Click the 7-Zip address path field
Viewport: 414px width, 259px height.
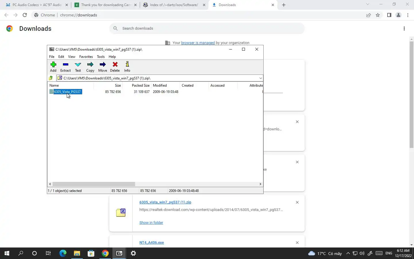tap(160, 78)
